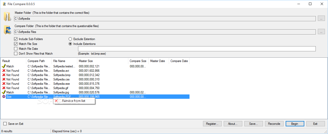Sort by the Compare Date column header
The width and height of the screenshot is (328, 134).
pyautogui.click(x=179, y=61)
